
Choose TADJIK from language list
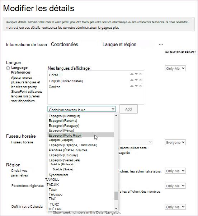click(x=53, y=185)
